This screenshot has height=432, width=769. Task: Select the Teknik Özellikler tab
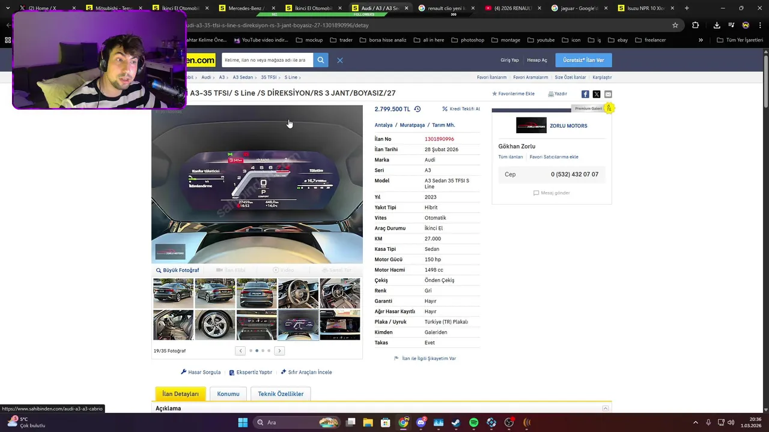pos(281,394)
